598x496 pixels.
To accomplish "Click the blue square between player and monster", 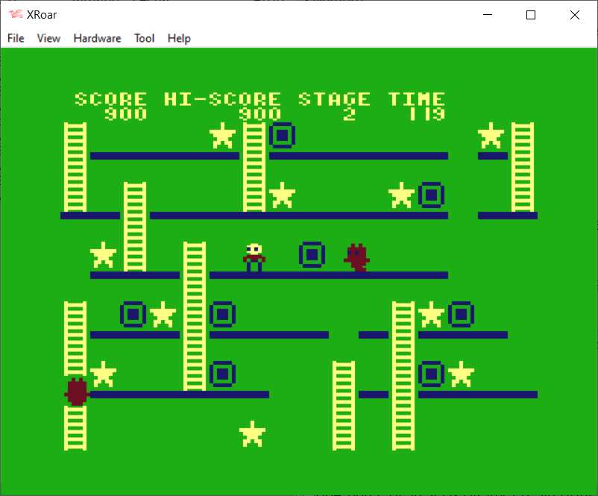I will coord(312,254).
